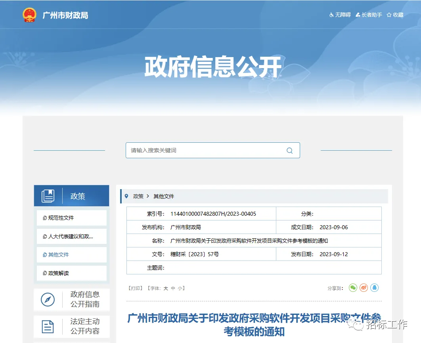
Task: Click index number 11440100007482807H/2023-00405
Action: (213, 214)
